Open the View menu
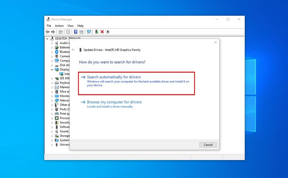Image resolution: width=288 pixels, height=178 pixels. 70,26
